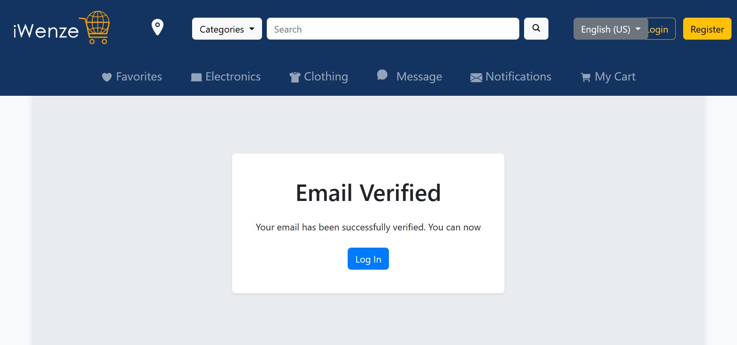Click the cart icon beside My Cart

click(585, 77)
